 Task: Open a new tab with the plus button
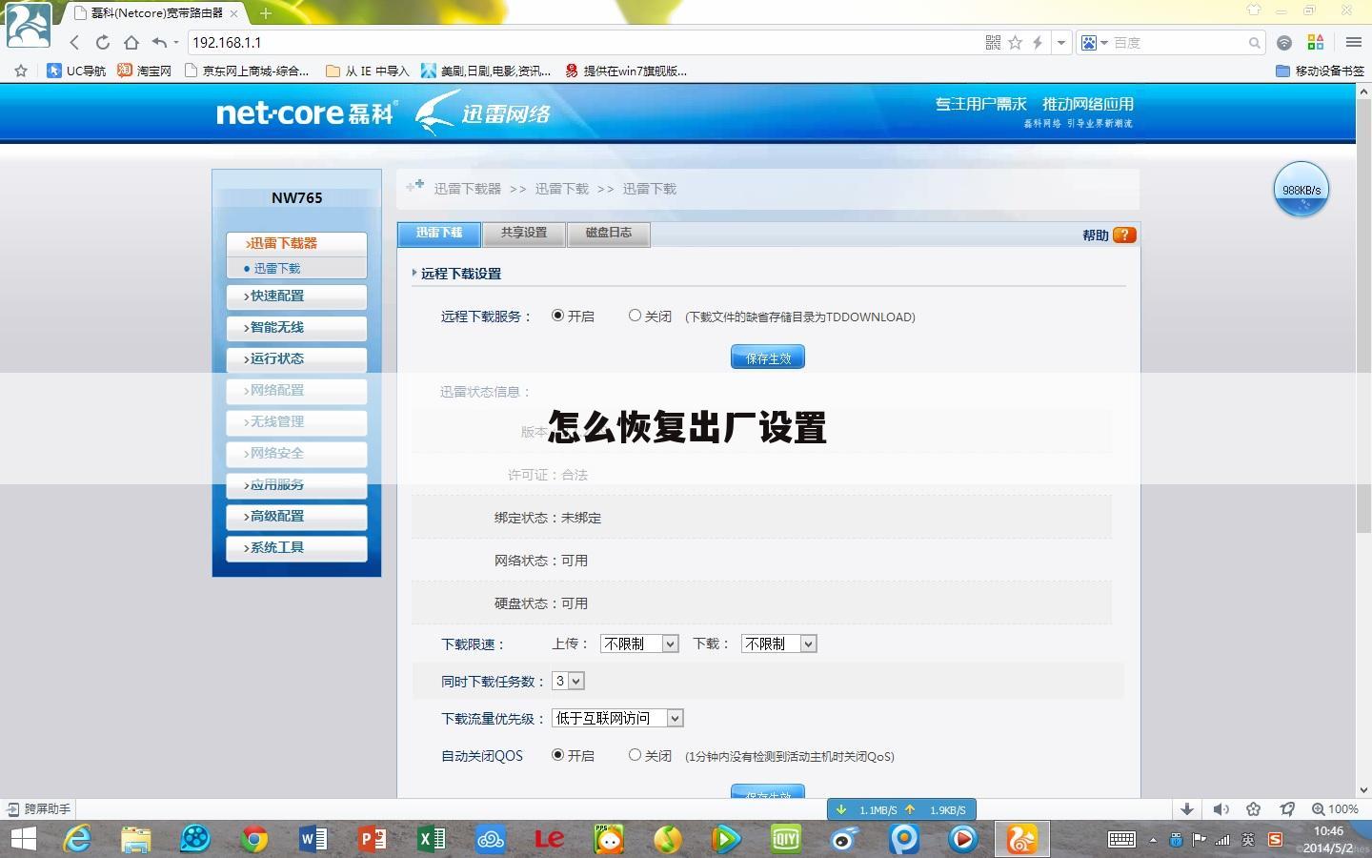[x=266, y=13]
